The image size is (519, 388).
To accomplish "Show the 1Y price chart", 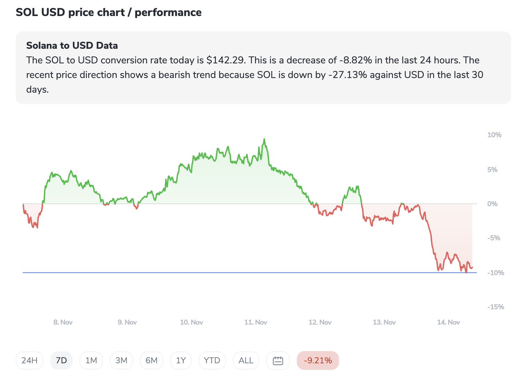I will click(181, 360).
